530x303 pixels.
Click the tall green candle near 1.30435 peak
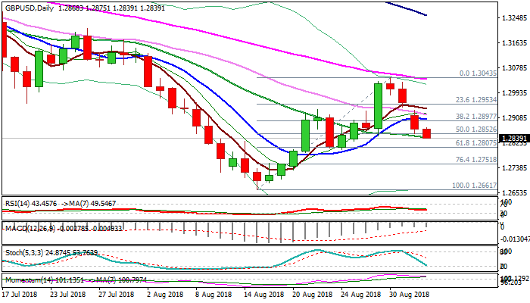(378, 106)
